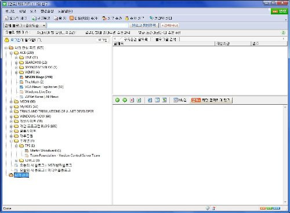Click the orange-badge button in reader toolbar
The image size is (290, 213).
(211, 100)
